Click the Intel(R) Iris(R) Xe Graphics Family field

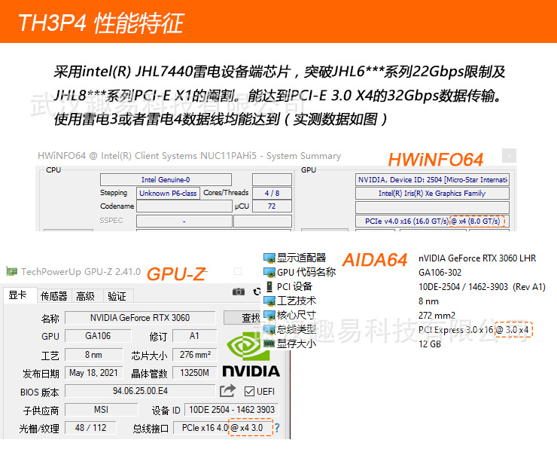[x=432, y=193]
